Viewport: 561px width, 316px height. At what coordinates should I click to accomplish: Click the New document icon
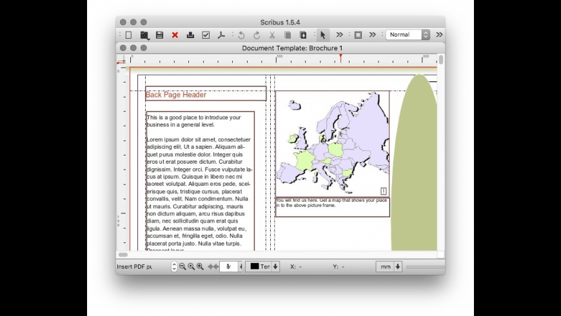click(x=128, y=35)
